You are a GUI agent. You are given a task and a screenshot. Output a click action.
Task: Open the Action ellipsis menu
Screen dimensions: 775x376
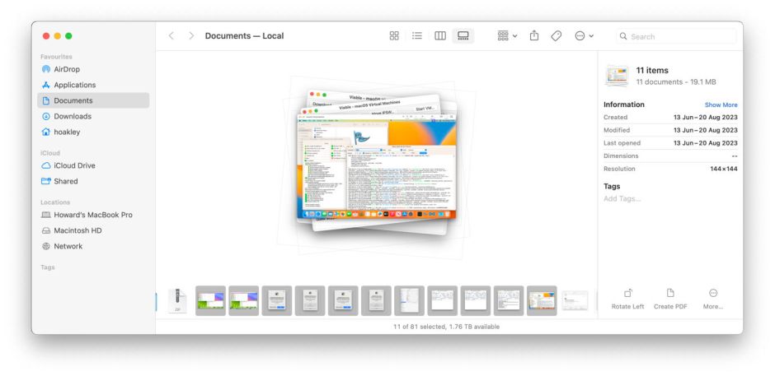(x=584, y=36)
